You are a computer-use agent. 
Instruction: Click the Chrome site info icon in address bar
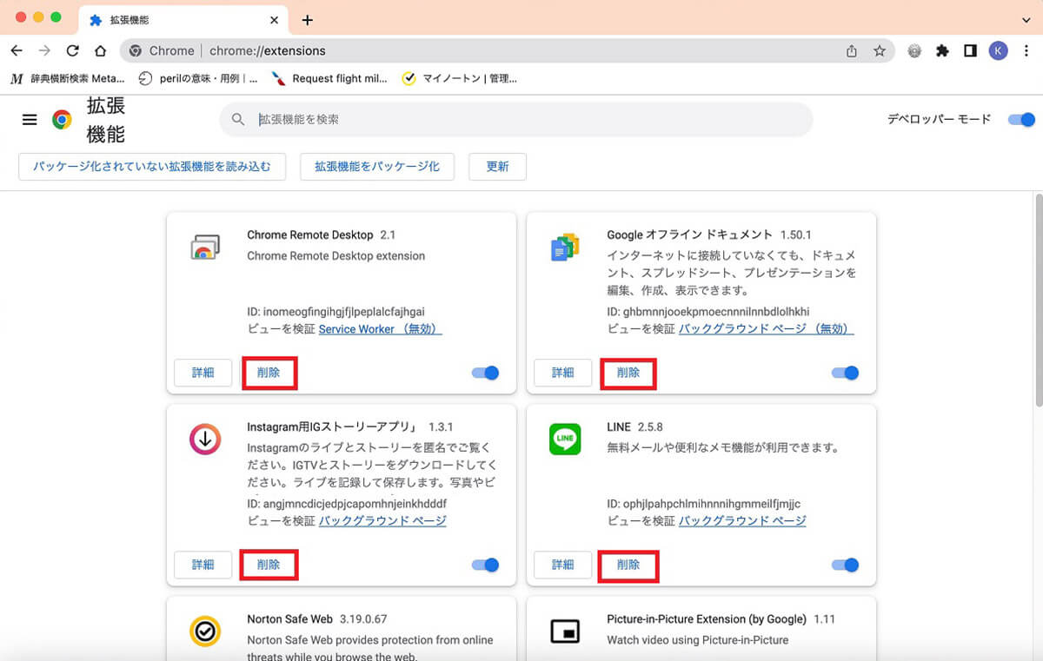pos(135,51)
